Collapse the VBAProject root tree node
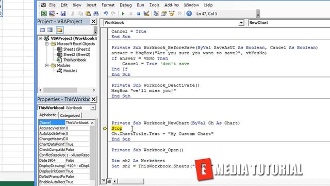Viewport: 330px width, 186px height. [40, 38]
